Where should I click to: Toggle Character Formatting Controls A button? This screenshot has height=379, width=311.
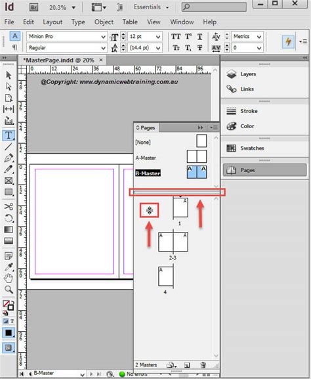coord(14,36)
